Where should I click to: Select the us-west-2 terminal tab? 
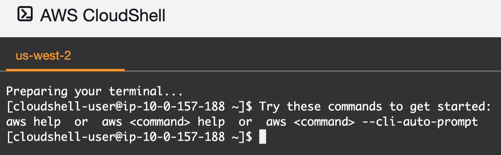pos(43,56)
